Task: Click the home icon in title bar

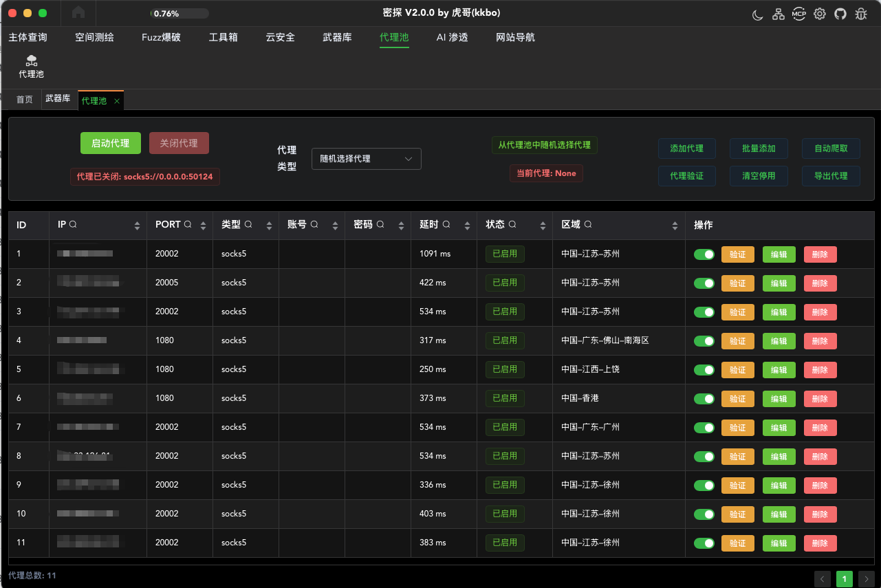Action: [x=78, y=12]
